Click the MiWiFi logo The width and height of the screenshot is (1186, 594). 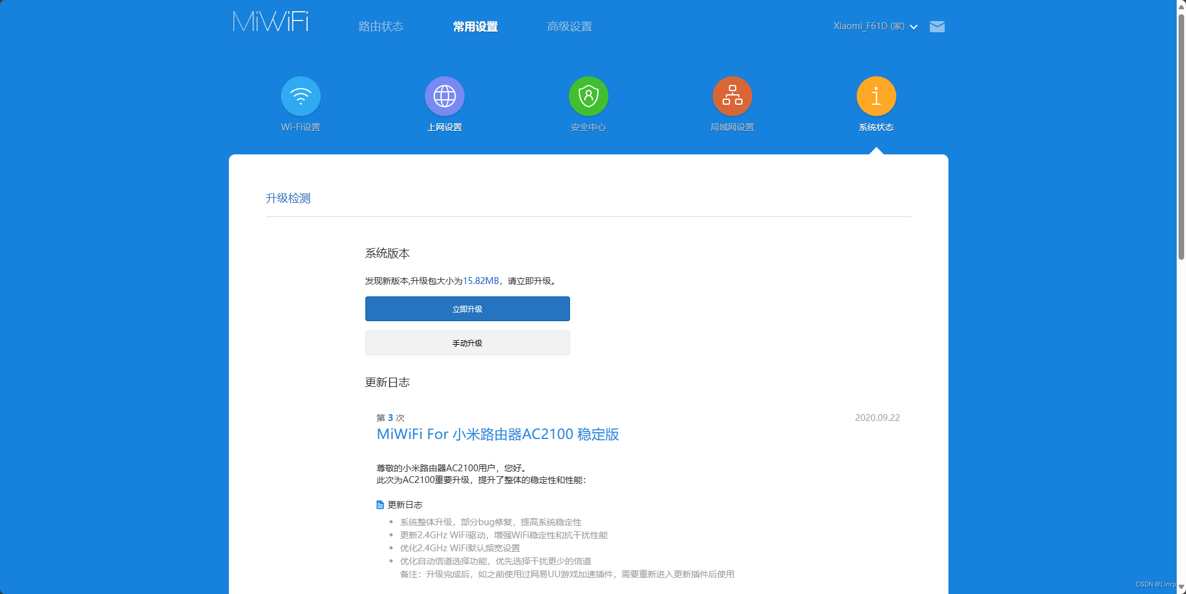[x=270, y=22]
